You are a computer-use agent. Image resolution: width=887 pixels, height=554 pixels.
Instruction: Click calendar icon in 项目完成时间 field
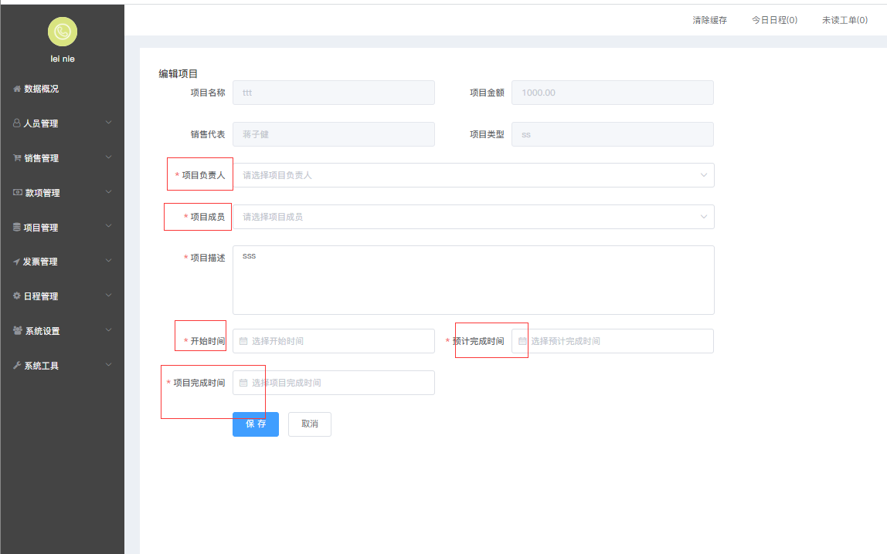[x=243, y=383]
